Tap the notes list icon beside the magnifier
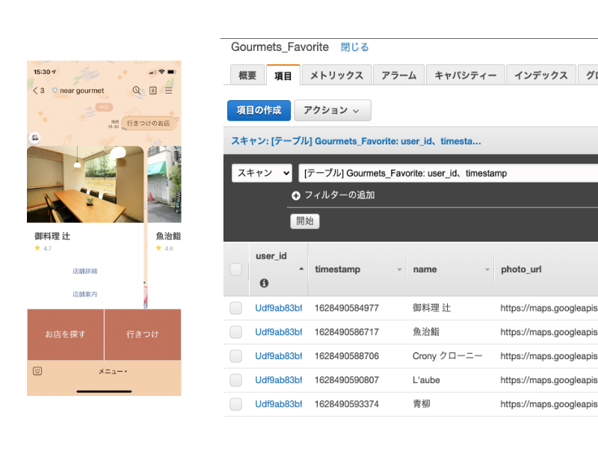The height and width of the screenshot is (449, 598). pos(152,91)
